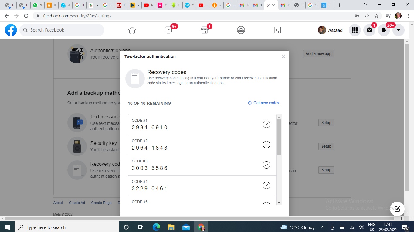The image size is (414, 232).
Task: Open the Messenger icon
Action: pos(369,30)
